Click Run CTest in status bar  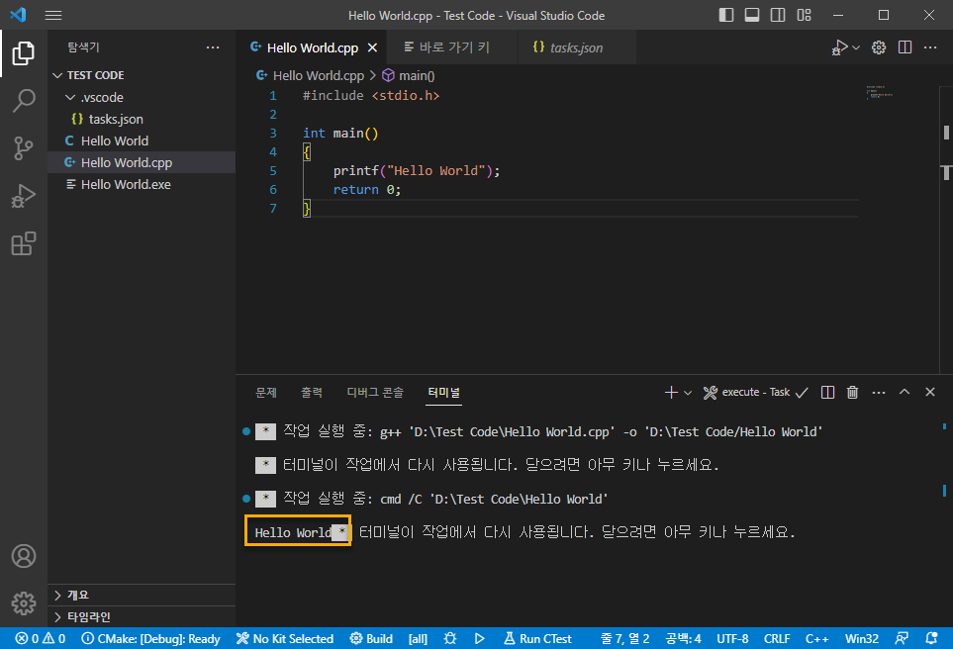pyautogui.click(x=538, y=639)
